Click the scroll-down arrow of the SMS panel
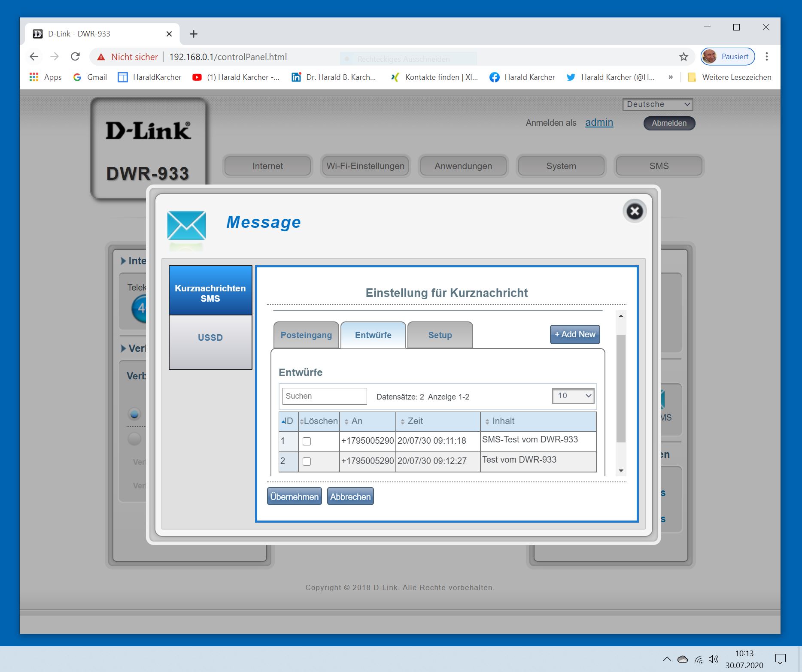 tap(621, 471)
